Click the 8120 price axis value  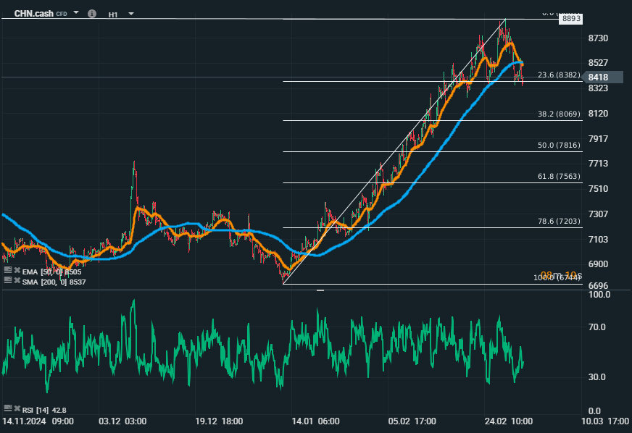pos(598,114)
